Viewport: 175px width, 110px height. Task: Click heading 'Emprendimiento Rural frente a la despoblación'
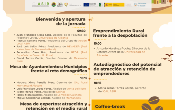120,33
